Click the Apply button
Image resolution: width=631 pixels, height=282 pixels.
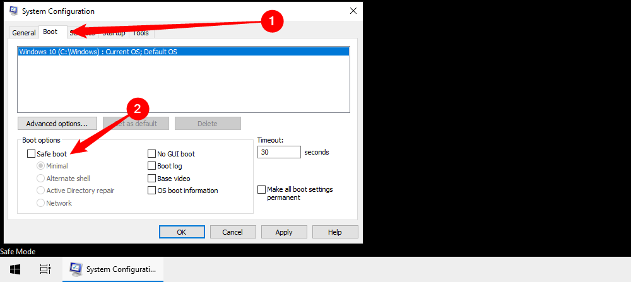(284, 232)
